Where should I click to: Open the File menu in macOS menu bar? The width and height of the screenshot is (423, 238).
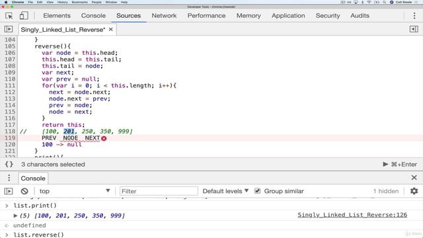coord(30,2)
